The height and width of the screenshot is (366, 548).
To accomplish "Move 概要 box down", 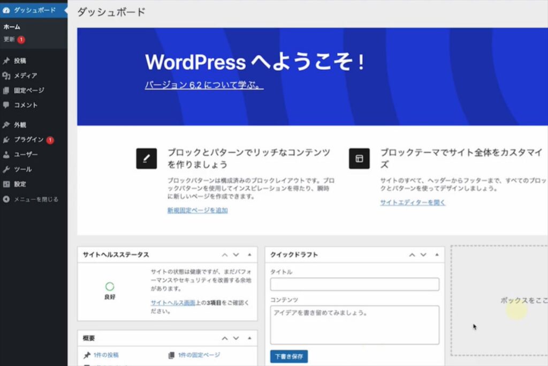I will 236,338.
